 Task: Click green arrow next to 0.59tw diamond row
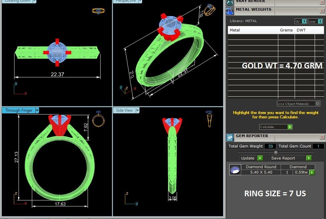tap(312, 173)
